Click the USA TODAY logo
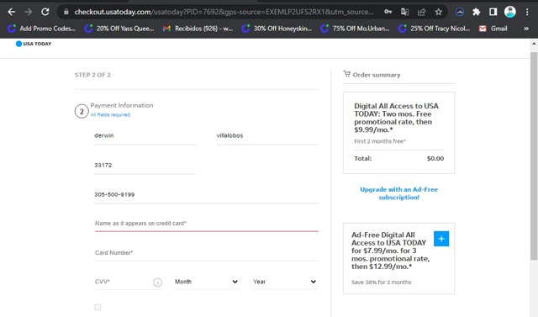538x317 pixels. click(x=34, y=44)
